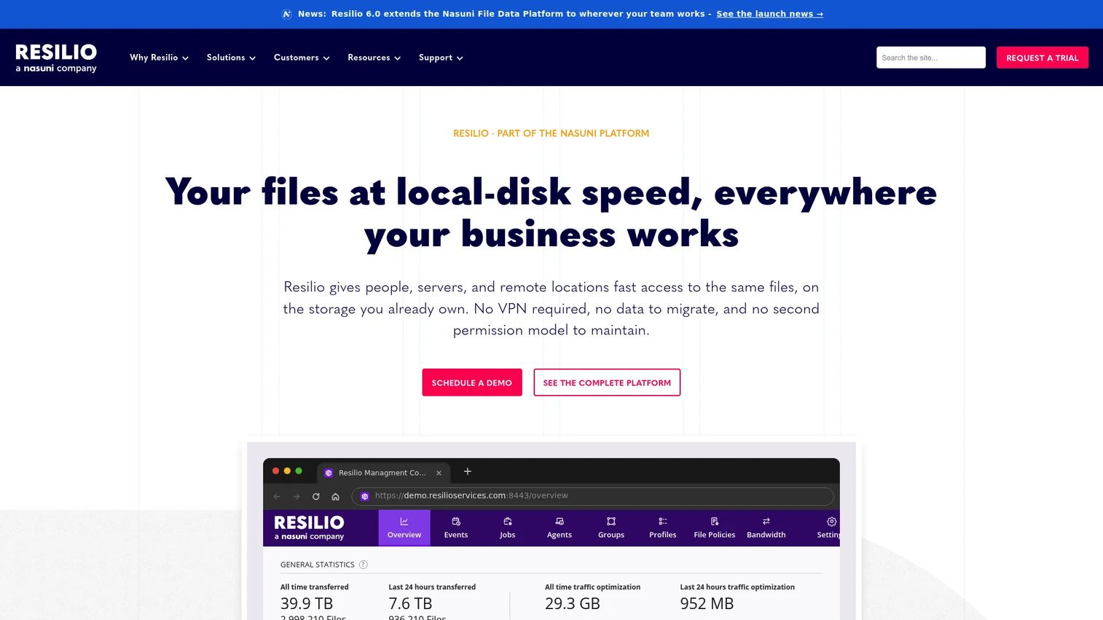
Task: Click the home icon in demo browser
Action: point(336,496)
